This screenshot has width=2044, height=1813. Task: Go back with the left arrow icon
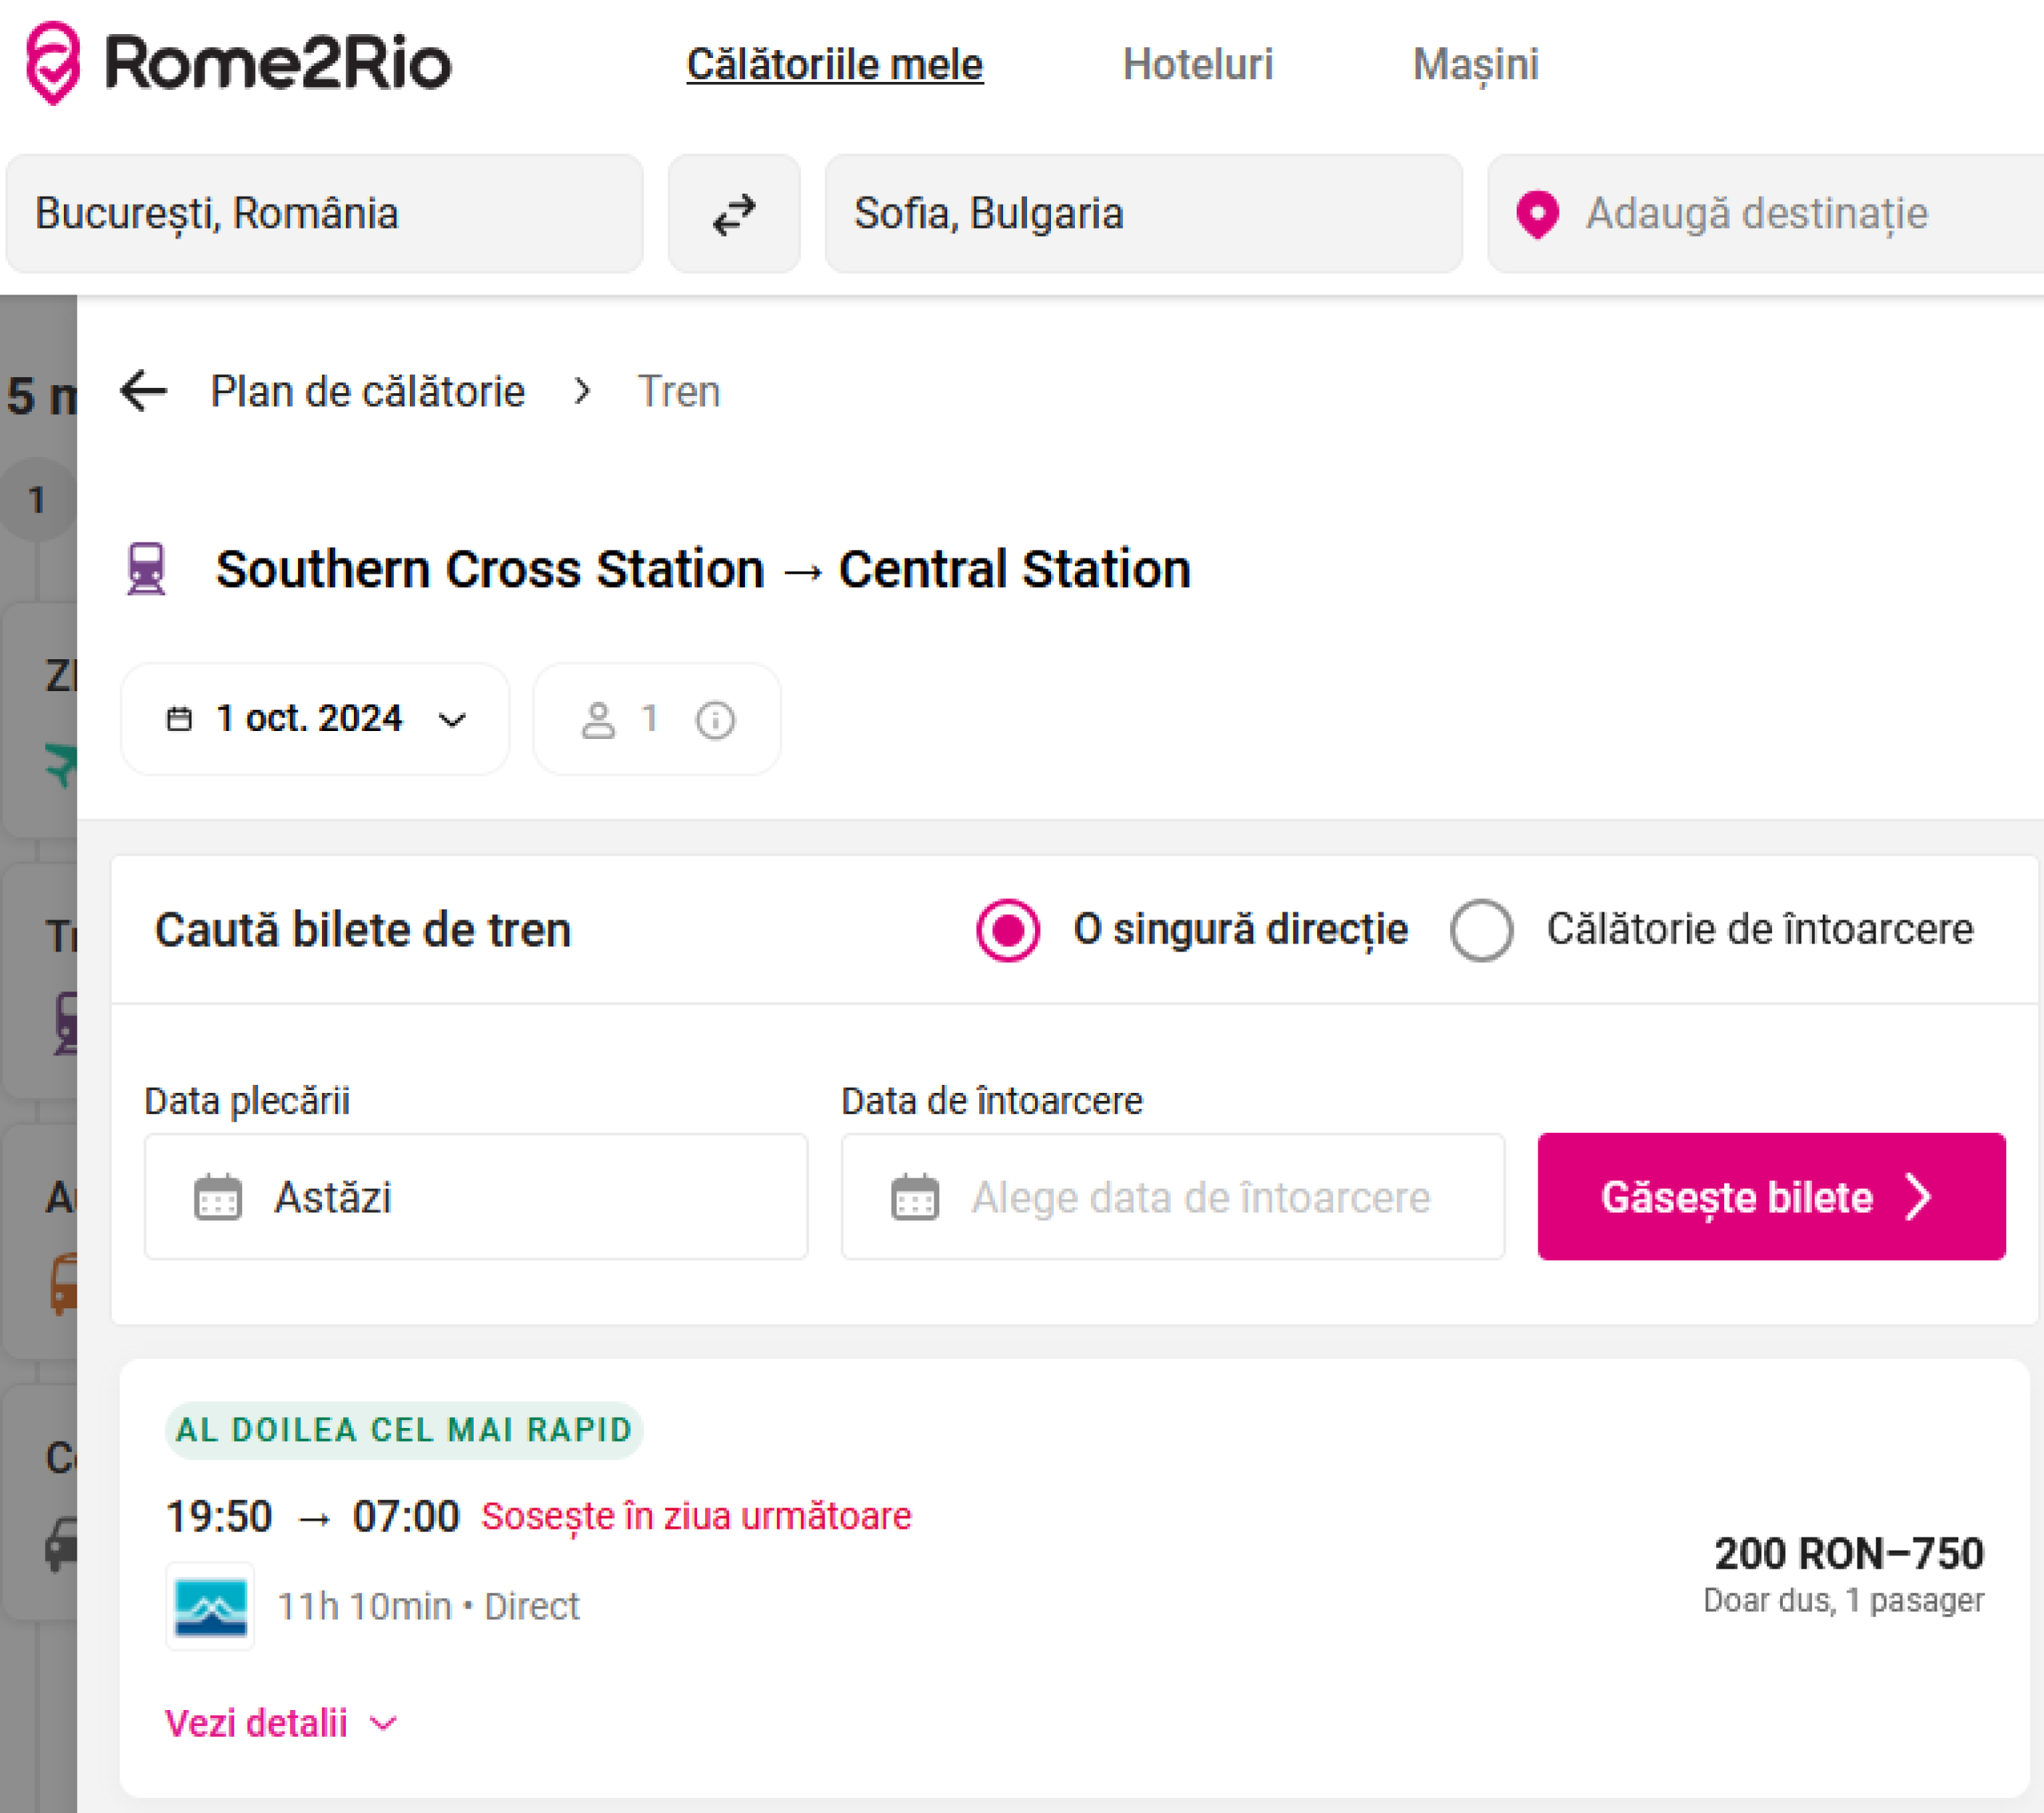tap(143, 391)
